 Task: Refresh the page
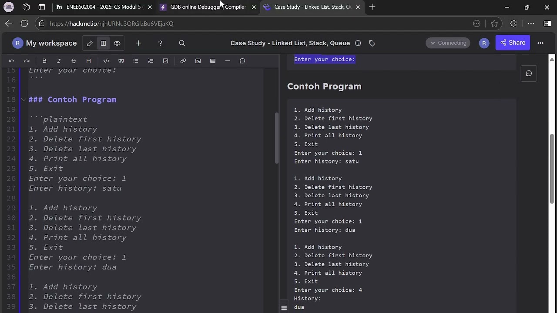(x=24, y=23)
